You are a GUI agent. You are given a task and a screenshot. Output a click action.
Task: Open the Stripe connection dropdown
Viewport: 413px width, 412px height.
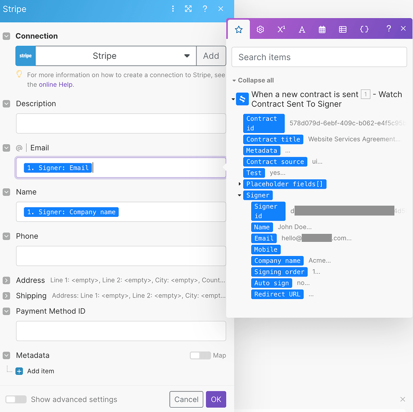coord(116,56)
